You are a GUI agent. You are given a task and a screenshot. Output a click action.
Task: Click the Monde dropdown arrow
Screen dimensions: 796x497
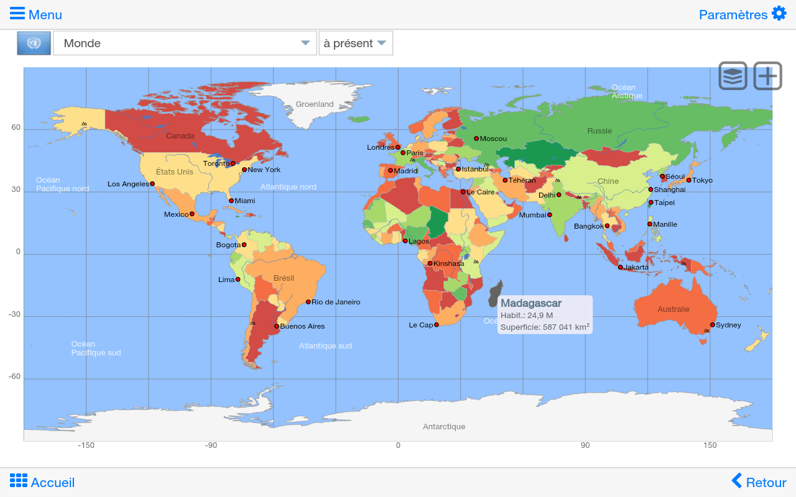point(305,43)
